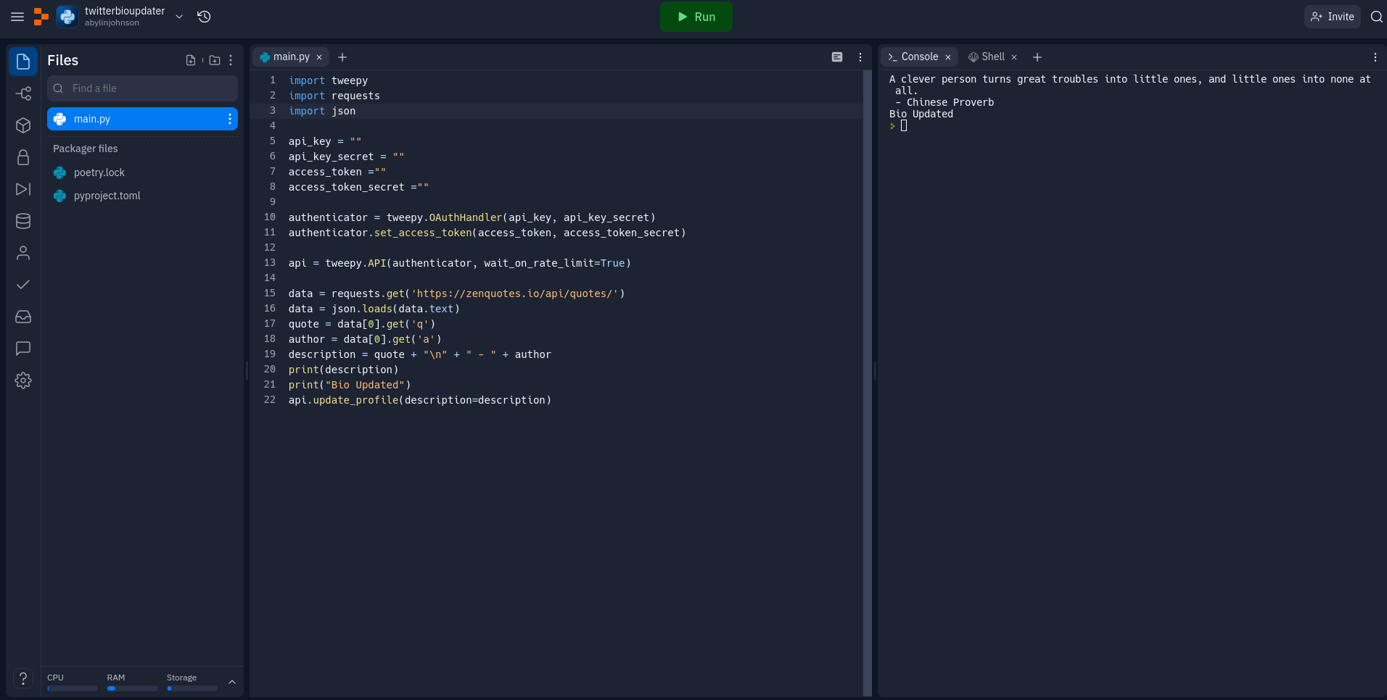Expand the resource usage panel chevron
Image resolution: width=1387 pixels, height=700 pixels.
tap(232, 682)
